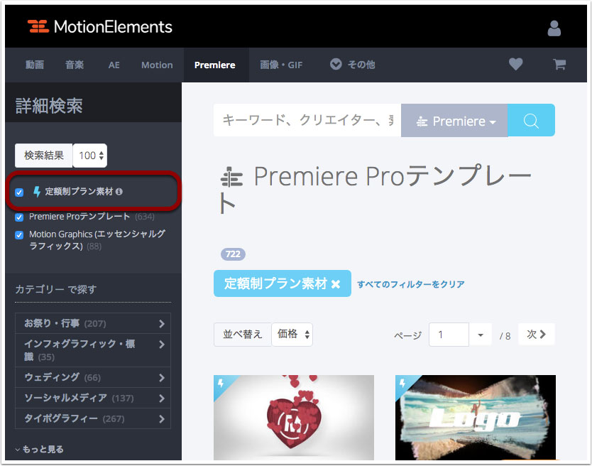Switch to 動画 tab

coord(35,65)
